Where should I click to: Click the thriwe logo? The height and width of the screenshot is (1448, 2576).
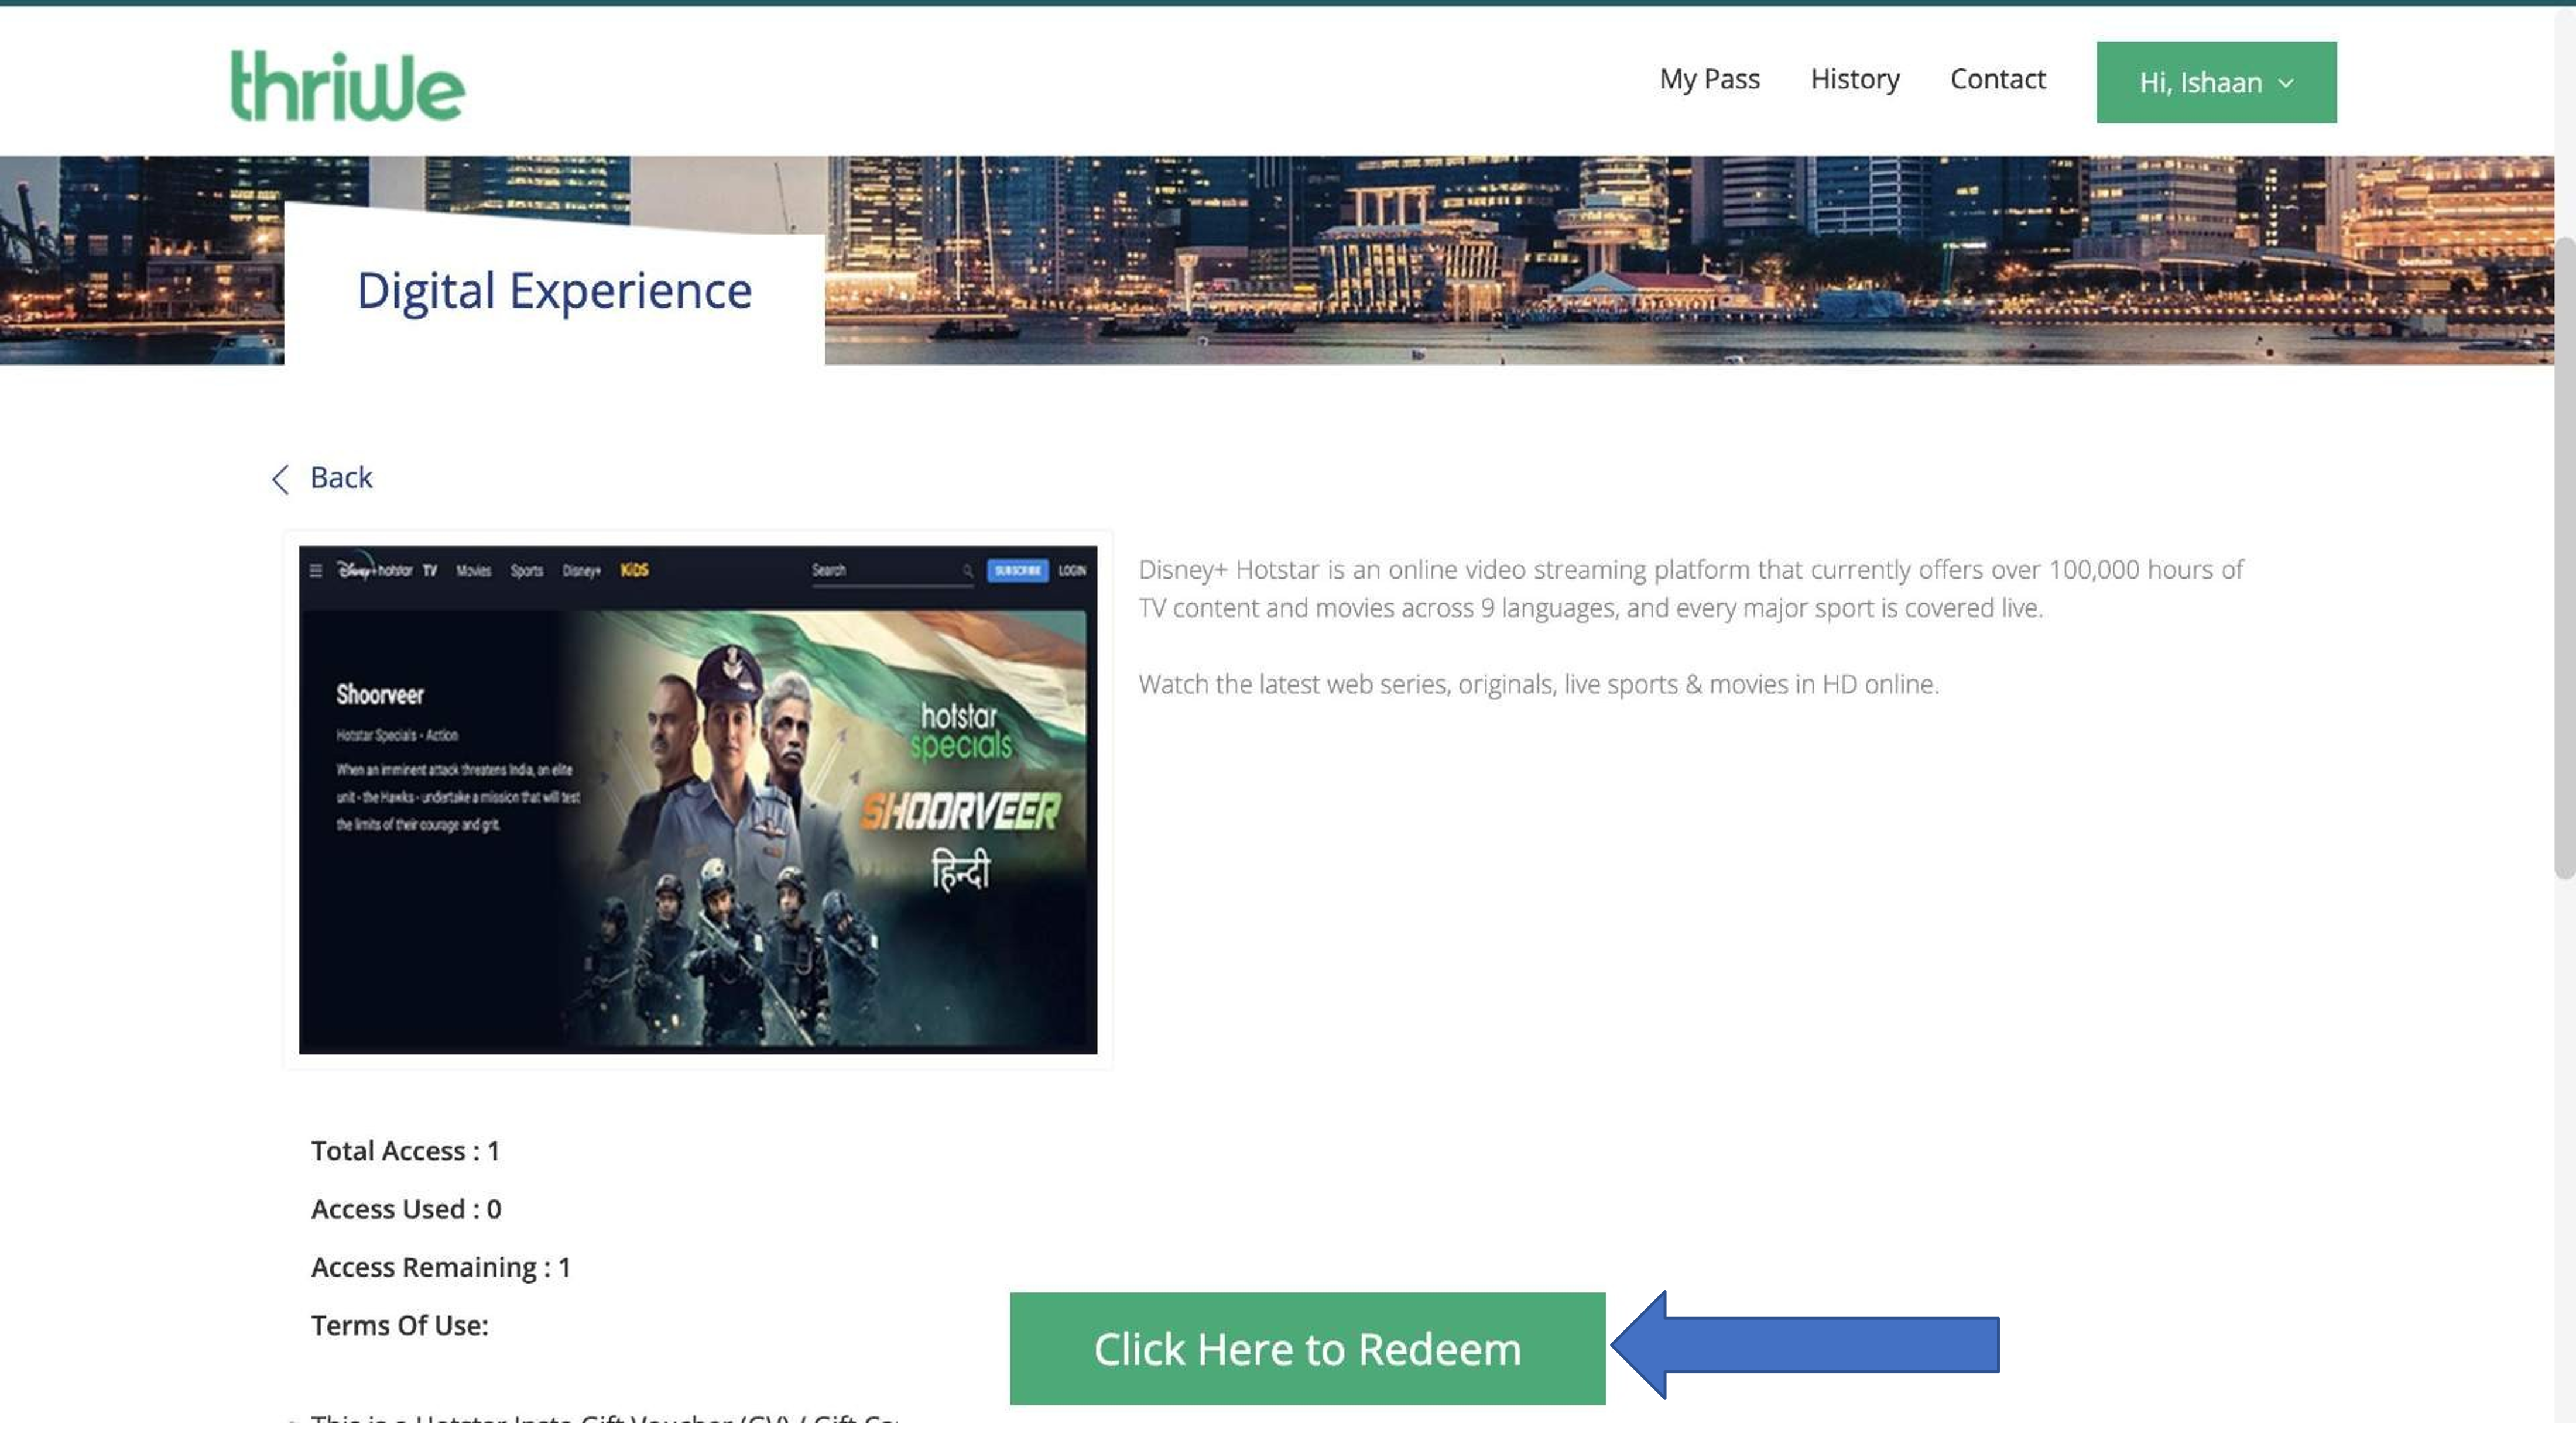(347, 86)
